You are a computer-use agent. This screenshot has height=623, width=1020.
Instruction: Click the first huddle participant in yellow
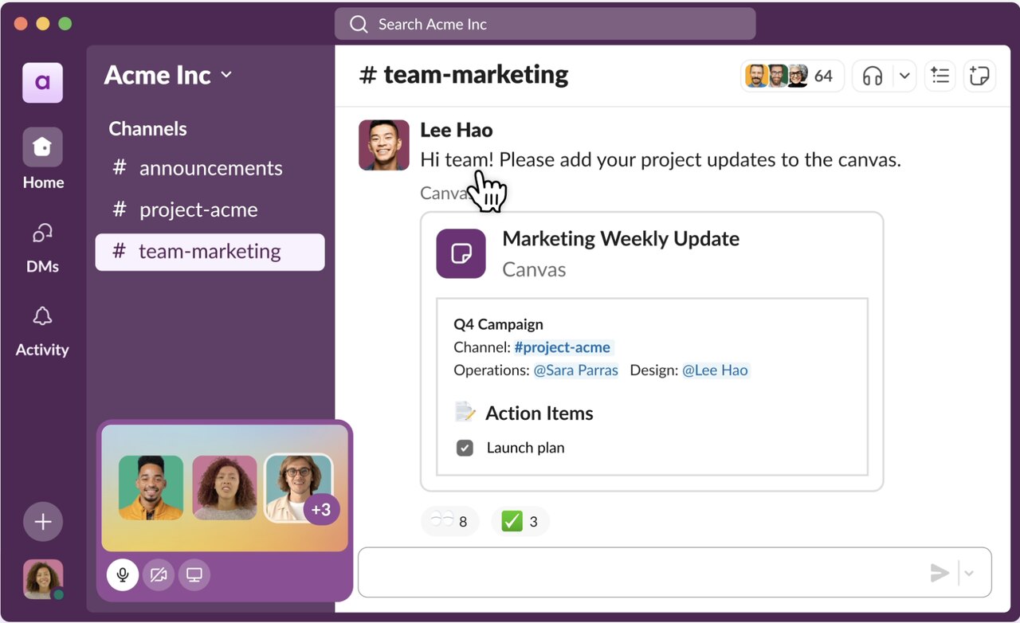coord(151,488)
